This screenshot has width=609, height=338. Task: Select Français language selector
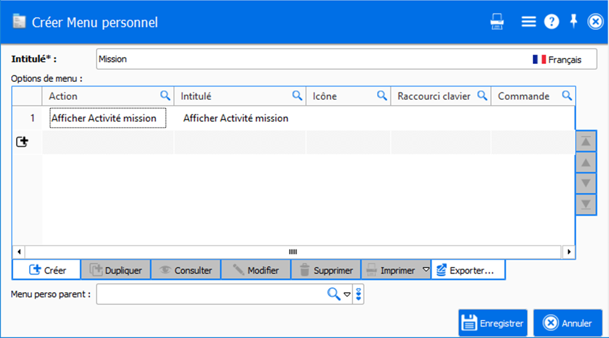pyautogui.click(x=556, y=59)
